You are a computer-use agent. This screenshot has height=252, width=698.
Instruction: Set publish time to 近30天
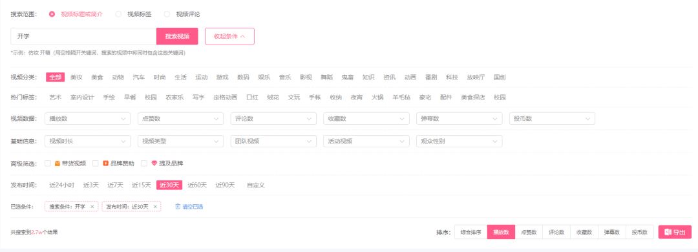click(x=169, y=185)
